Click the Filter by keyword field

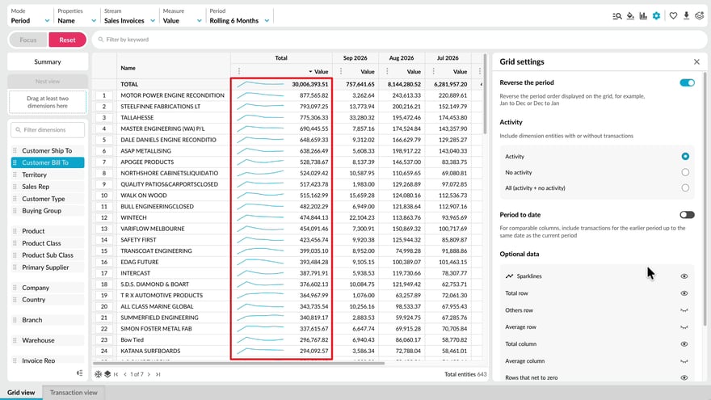pyautogui.click(x=399, y=40)
